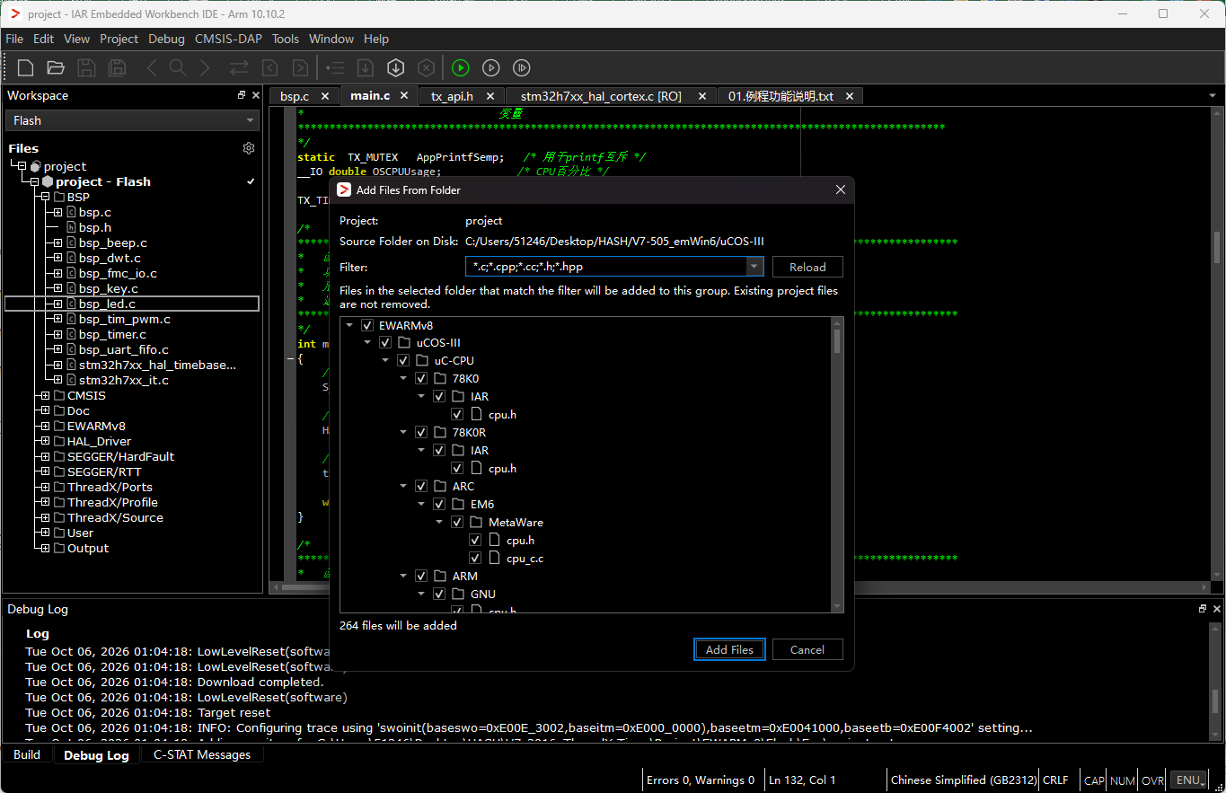The image size is (1226, 793).
Task: Switch to the C-STAT Messages tab
Action: 201,755
